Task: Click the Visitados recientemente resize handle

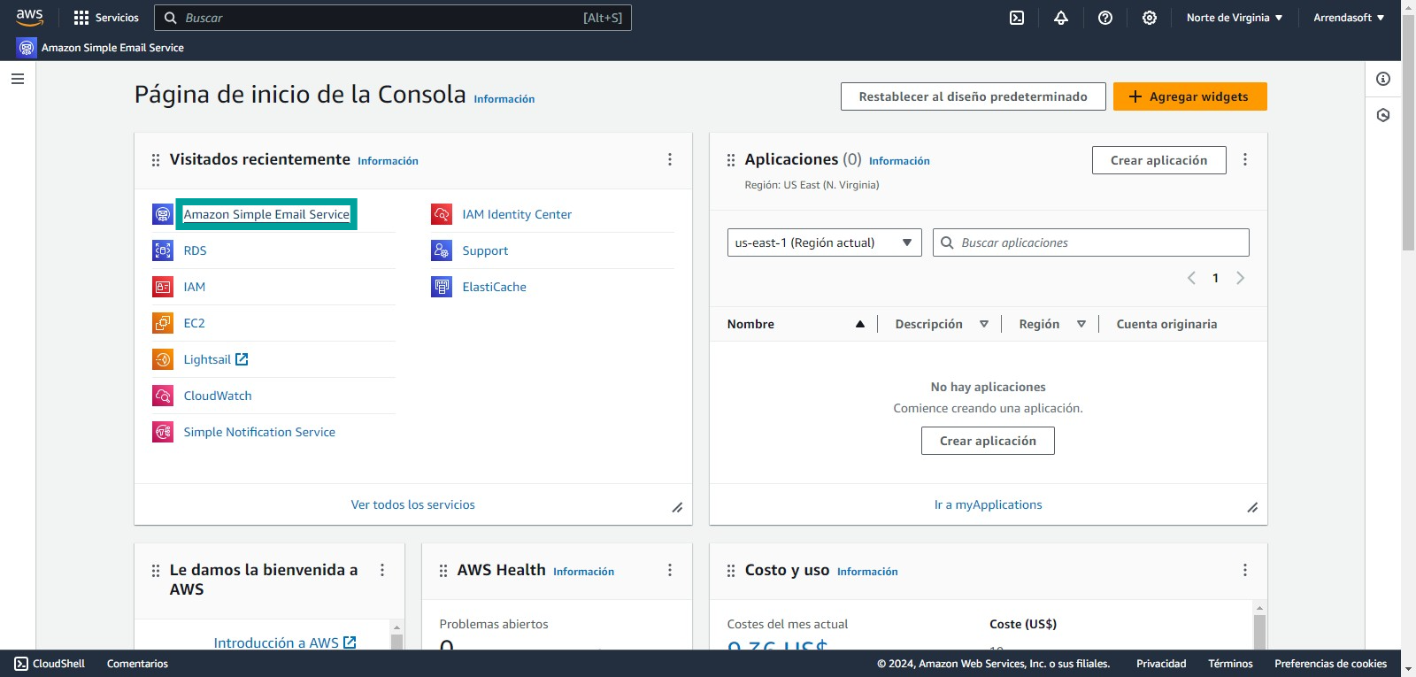Action: [677, 507]
